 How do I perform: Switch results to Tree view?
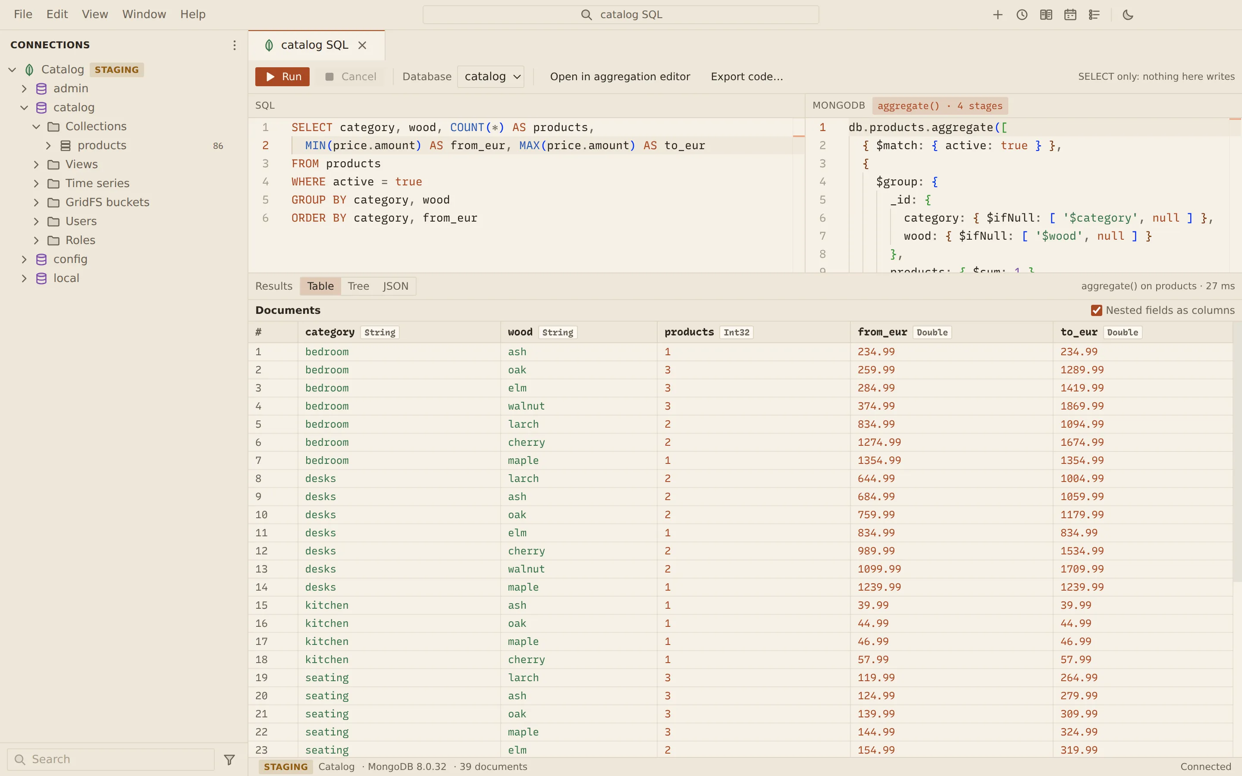pyautogui.click(x=358, y=286)
